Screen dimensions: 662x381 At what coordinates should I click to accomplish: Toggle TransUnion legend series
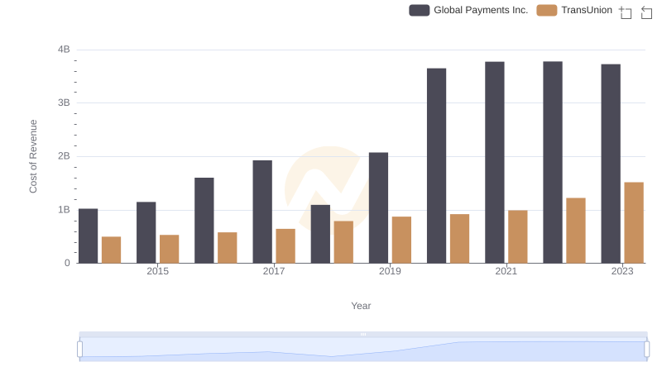pyautogui.click(x=574, y=10)
